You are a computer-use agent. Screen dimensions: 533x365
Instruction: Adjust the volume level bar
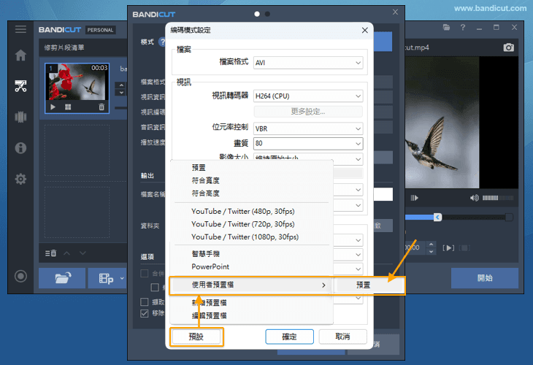click(498, 198)
